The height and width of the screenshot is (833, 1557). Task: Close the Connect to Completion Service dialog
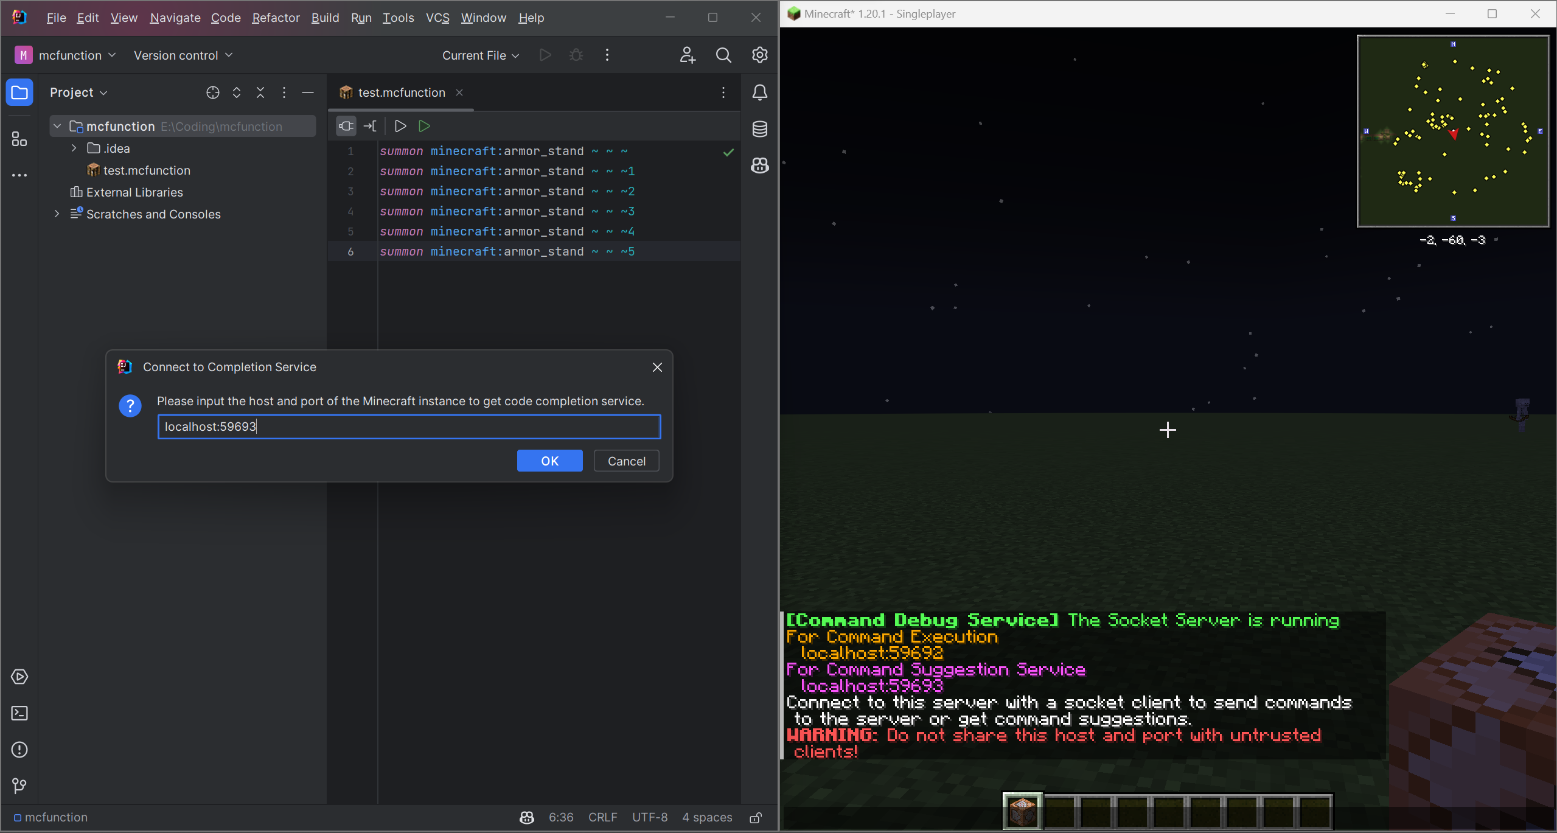(x=657, y=367)
